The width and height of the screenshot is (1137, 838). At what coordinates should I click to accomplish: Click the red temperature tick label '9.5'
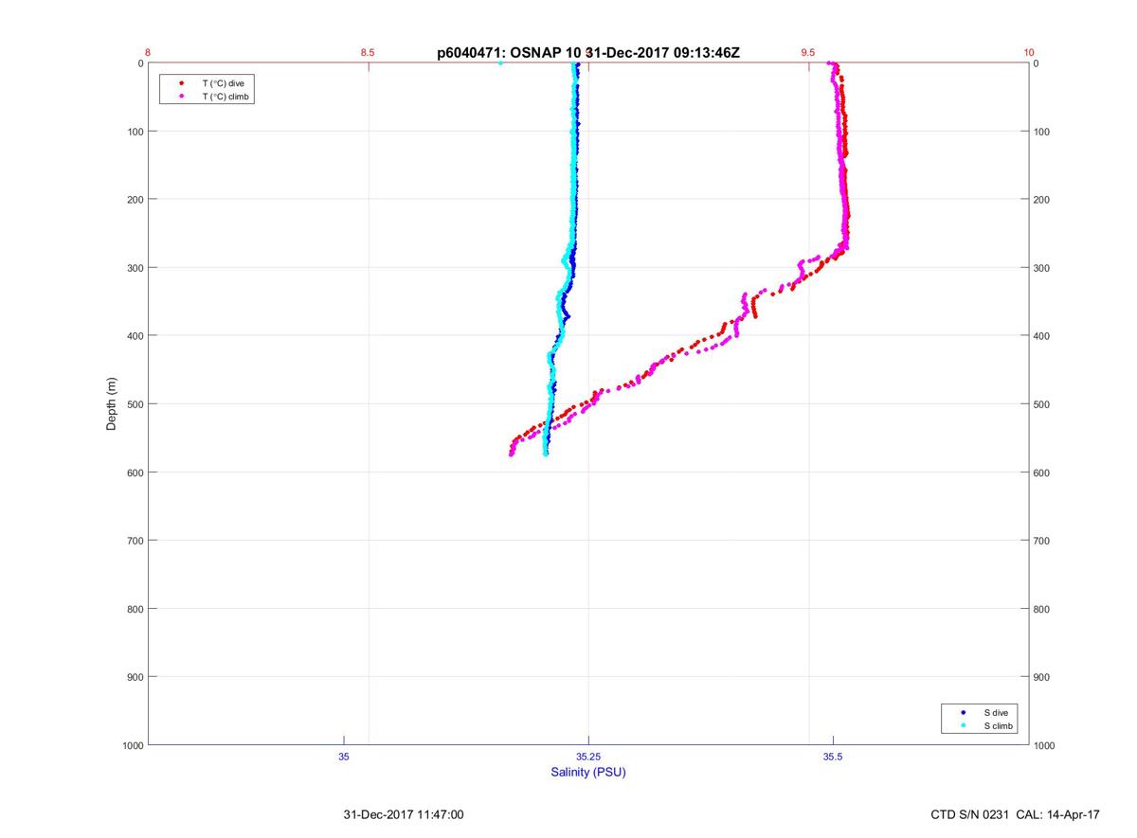(807, 53)
